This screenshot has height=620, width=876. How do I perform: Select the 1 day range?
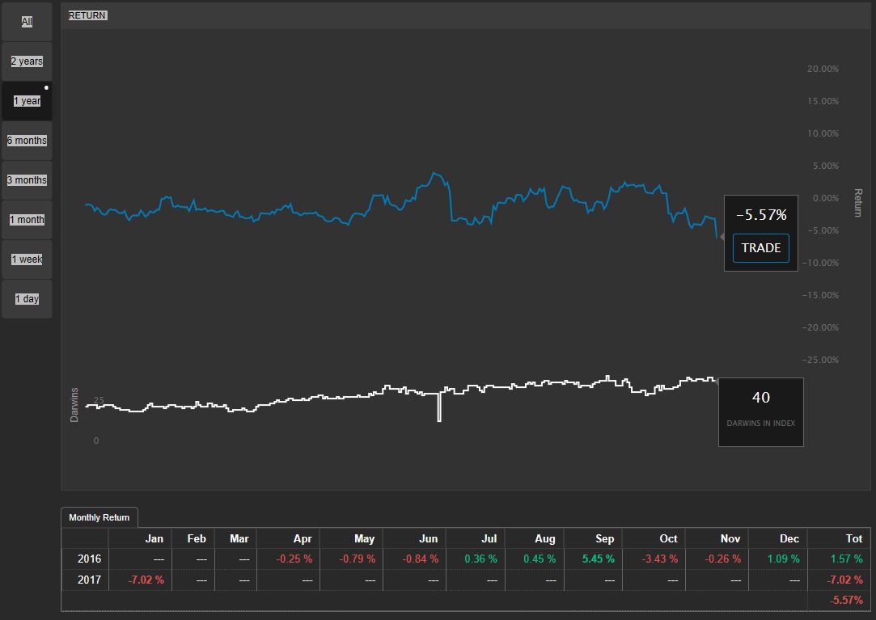[x=27, y=299]
